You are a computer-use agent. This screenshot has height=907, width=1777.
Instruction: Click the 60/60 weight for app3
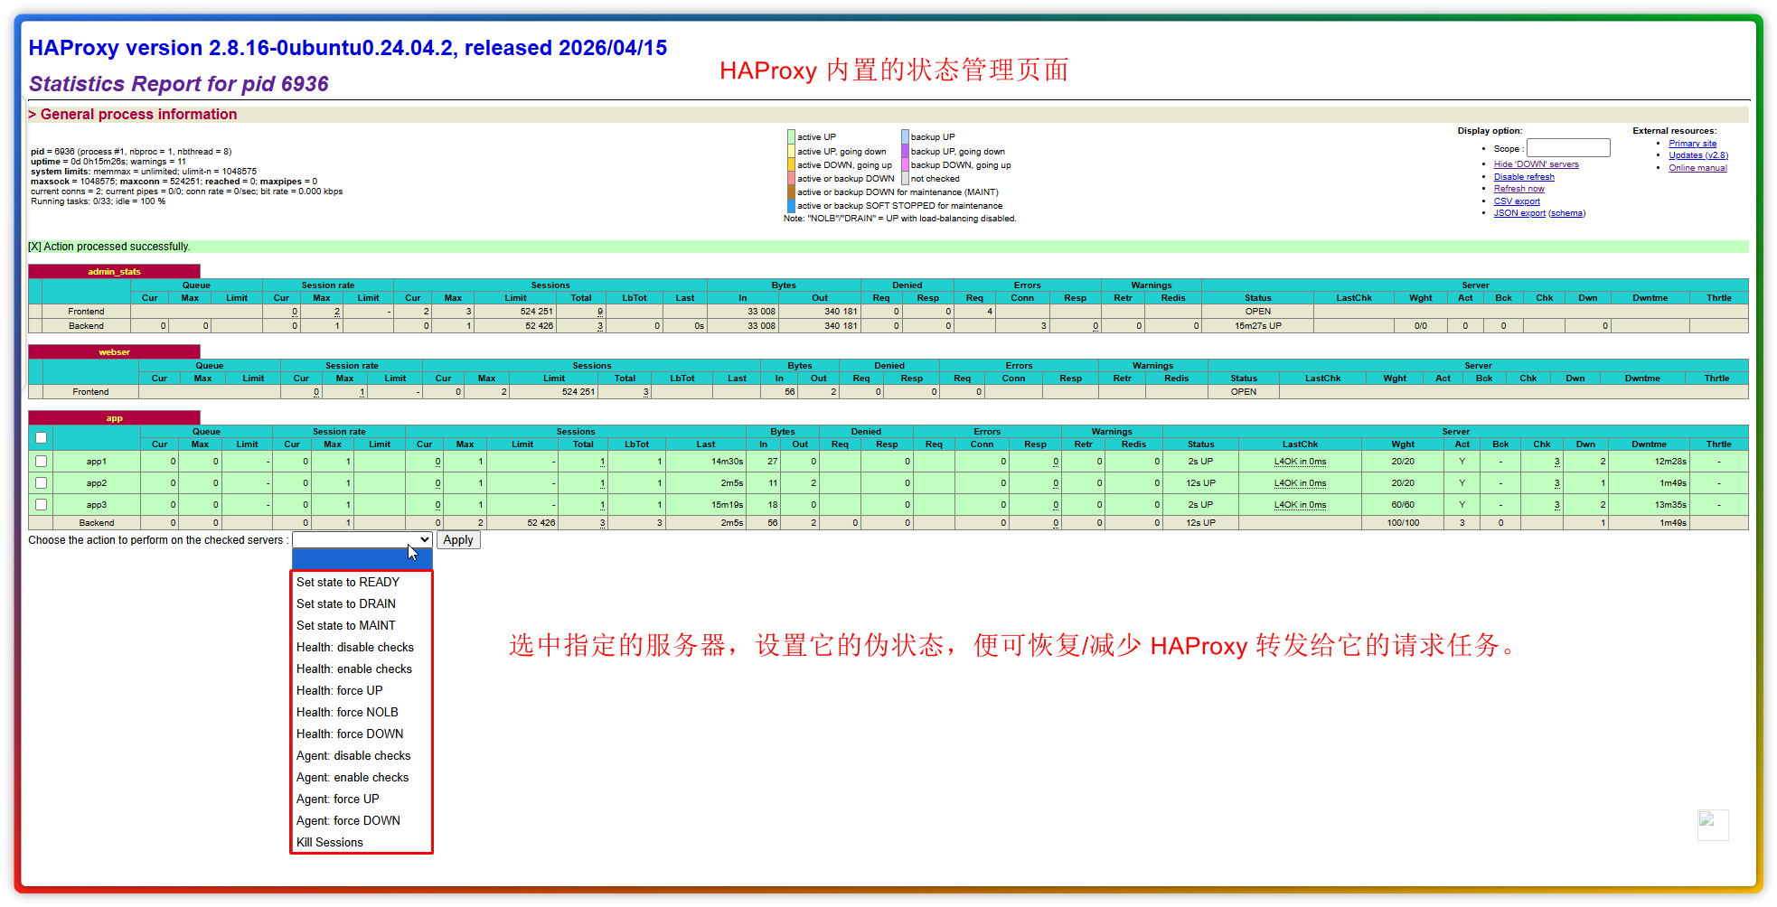click(1403, 505)
